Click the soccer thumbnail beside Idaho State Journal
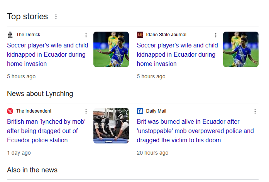 [x=241, y=49]
